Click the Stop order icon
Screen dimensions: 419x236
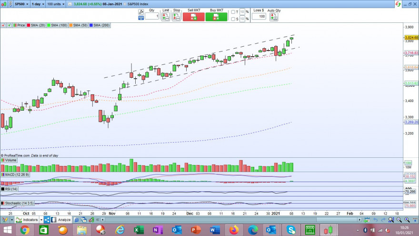(176, 17)
